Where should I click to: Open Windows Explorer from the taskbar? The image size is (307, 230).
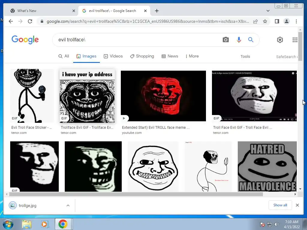coord(27,224)
